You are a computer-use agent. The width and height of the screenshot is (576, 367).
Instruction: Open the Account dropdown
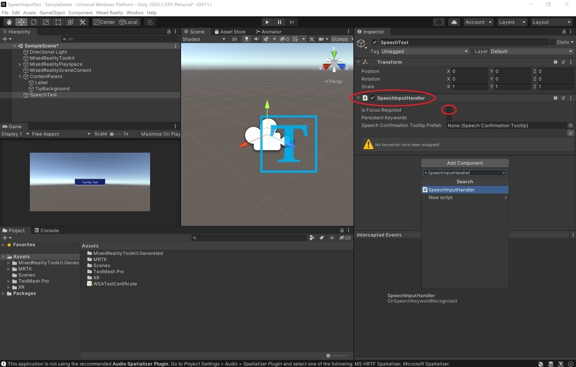pos(479,22)
